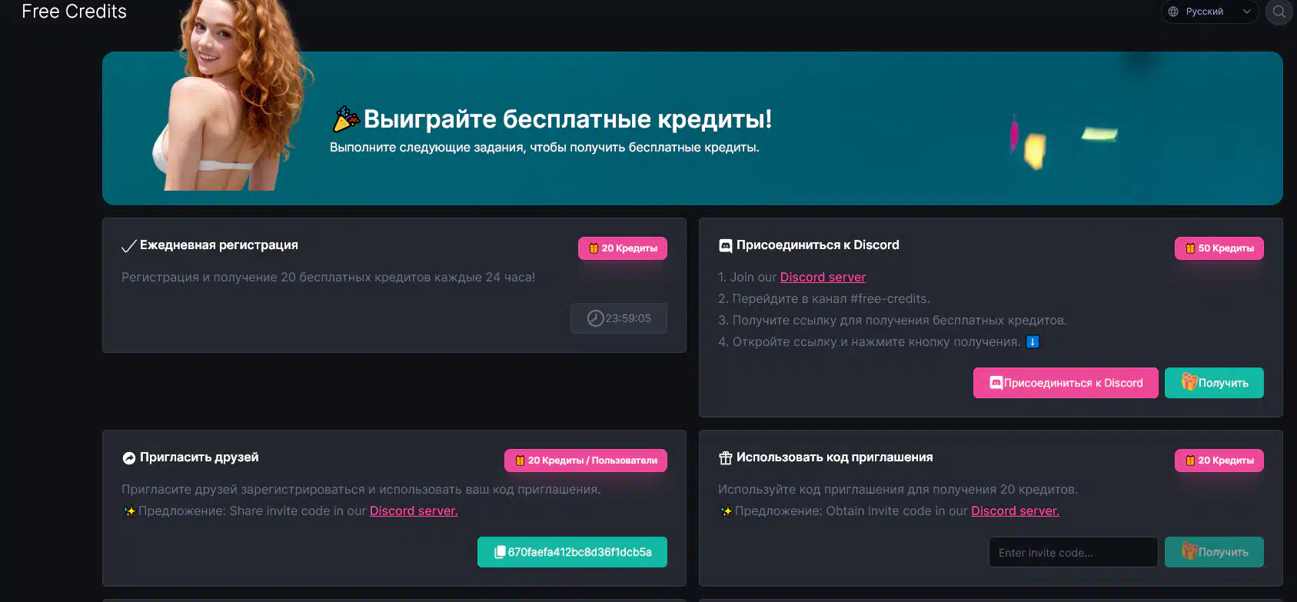Click the gift icon on daily 20 Кредиты badge

594,248
